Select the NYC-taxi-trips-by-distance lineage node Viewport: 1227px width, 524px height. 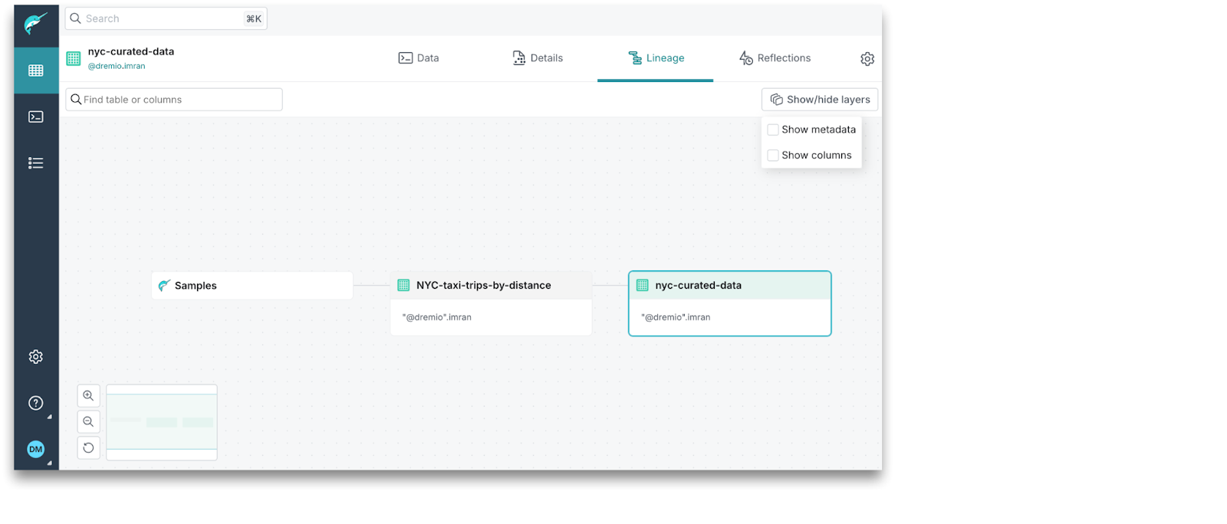click(x=491, y=303)
